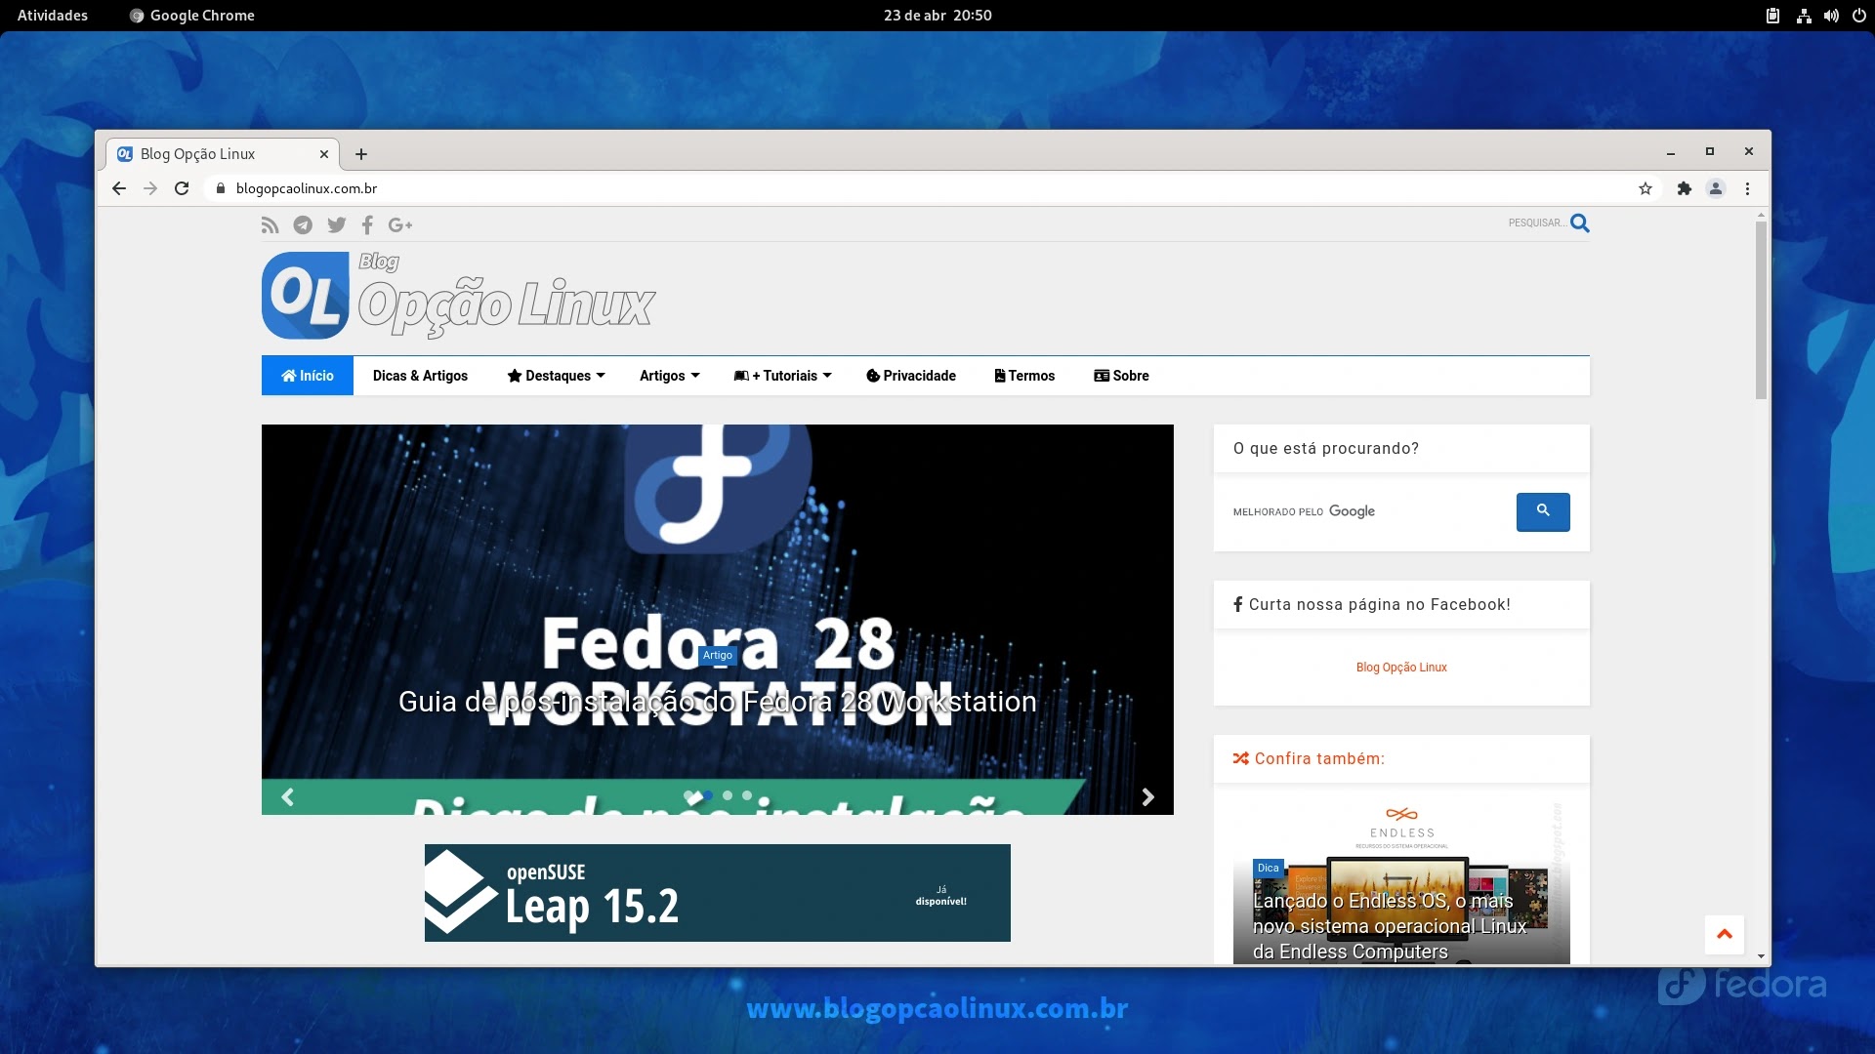
Task: Open the network status tray icon
Action: [x=1803, y=16]
